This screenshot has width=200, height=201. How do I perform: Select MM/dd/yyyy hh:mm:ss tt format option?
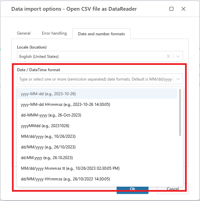pyautogui.click(x=97, y=168)
